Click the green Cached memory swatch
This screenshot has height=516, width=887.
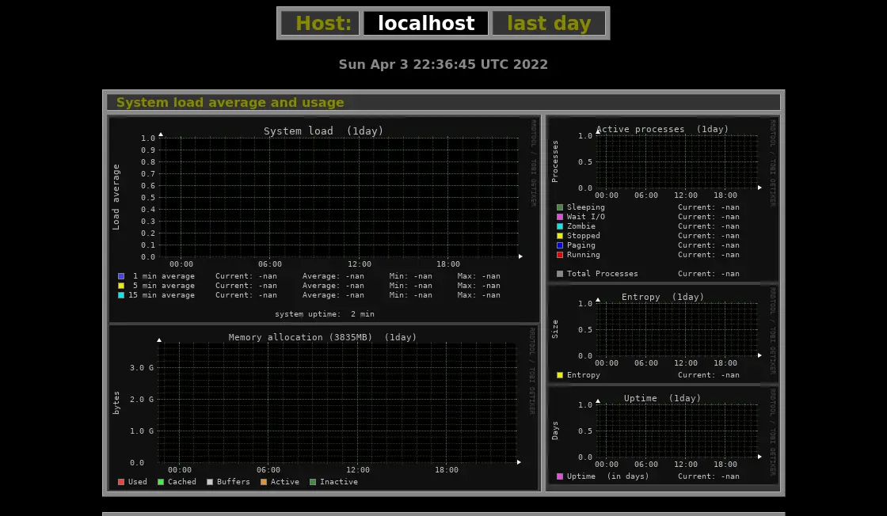point(161,482)
